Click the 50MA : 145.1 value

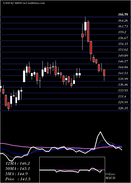18,169
